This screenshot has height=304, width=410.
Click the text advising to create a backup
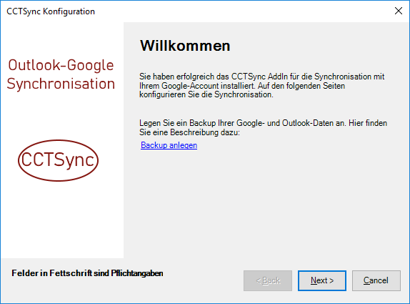[x=263, y=127]
